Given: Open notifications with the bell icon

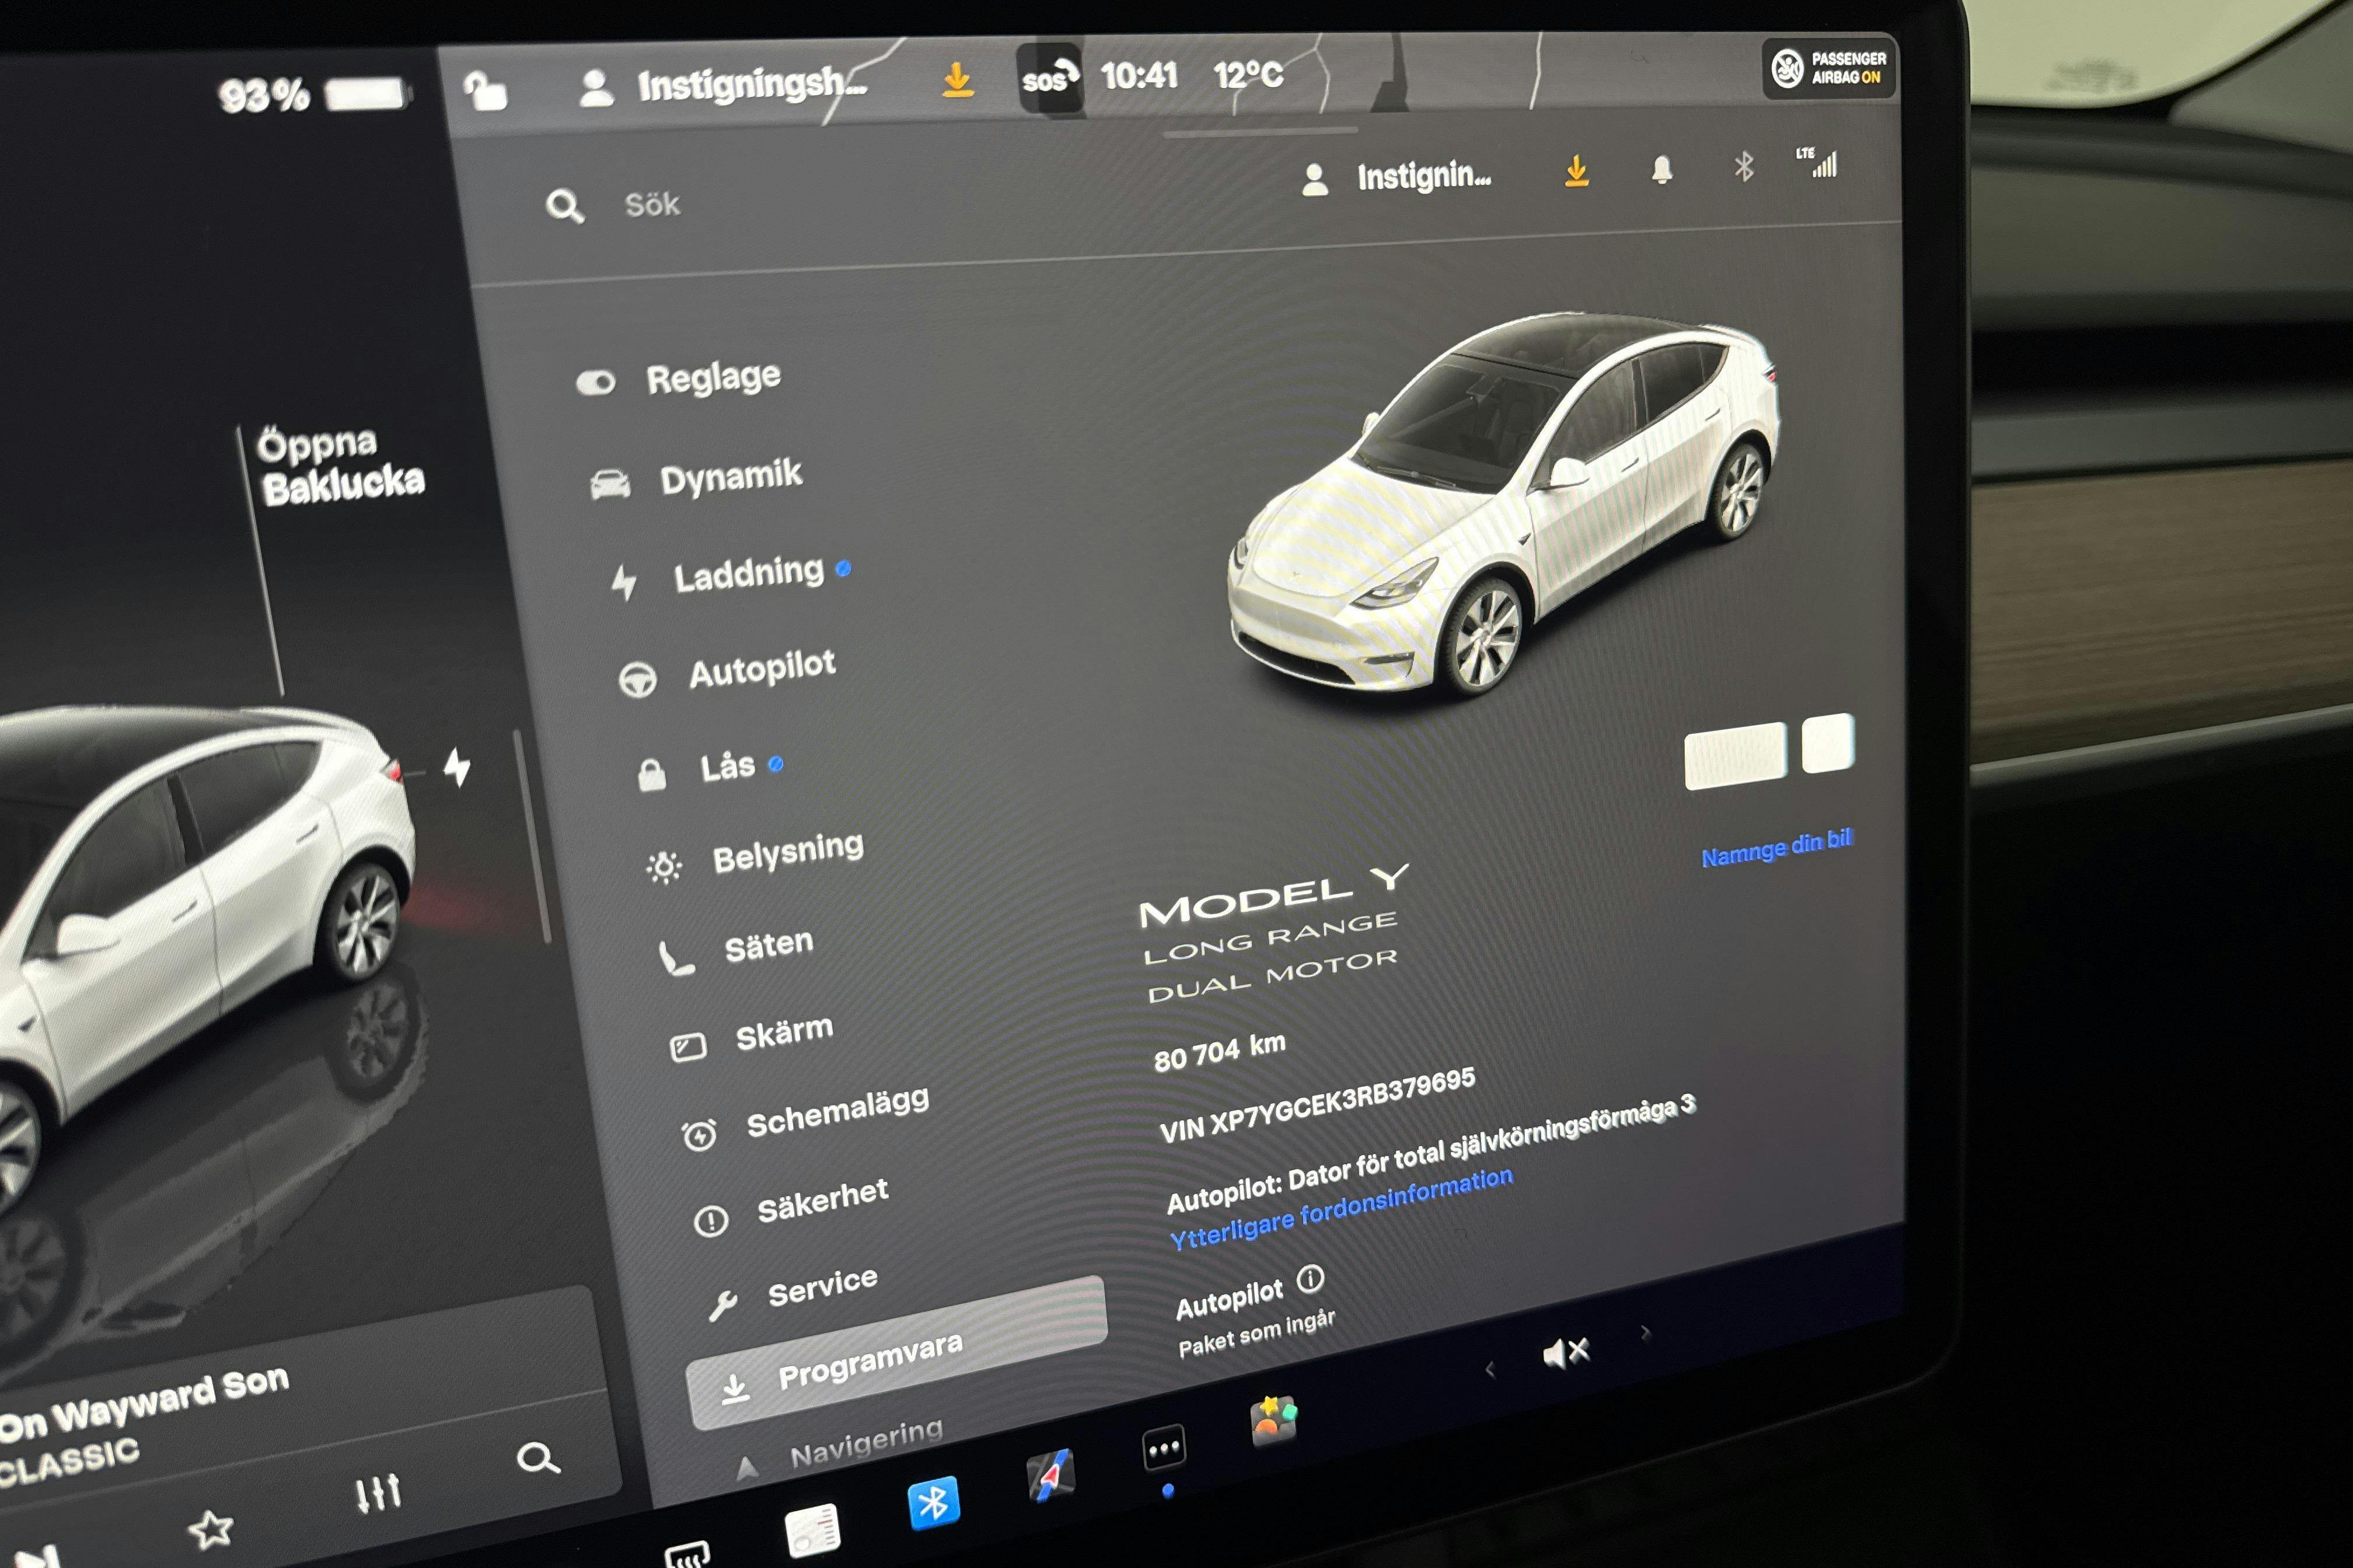Looking at the screenshot, I should point(1661,170).
